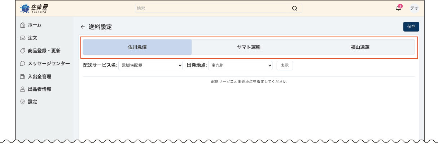Open notifications bell icon

point(398,8)
